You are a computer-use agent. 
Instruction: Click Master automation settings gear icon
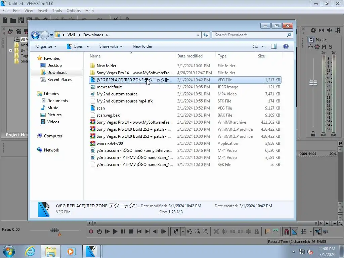pyautogui.click(x=317, y=46)
